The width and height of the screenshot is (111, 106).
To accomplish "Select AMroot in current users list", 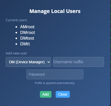I will click(x=27, y=27).
